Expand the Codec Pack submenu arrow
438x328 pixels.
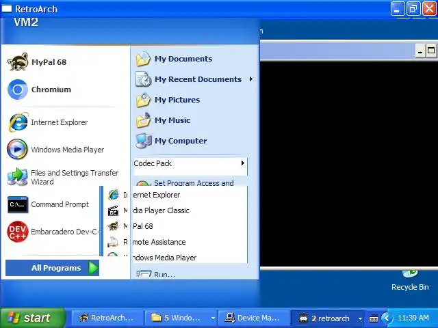point(243,163)
